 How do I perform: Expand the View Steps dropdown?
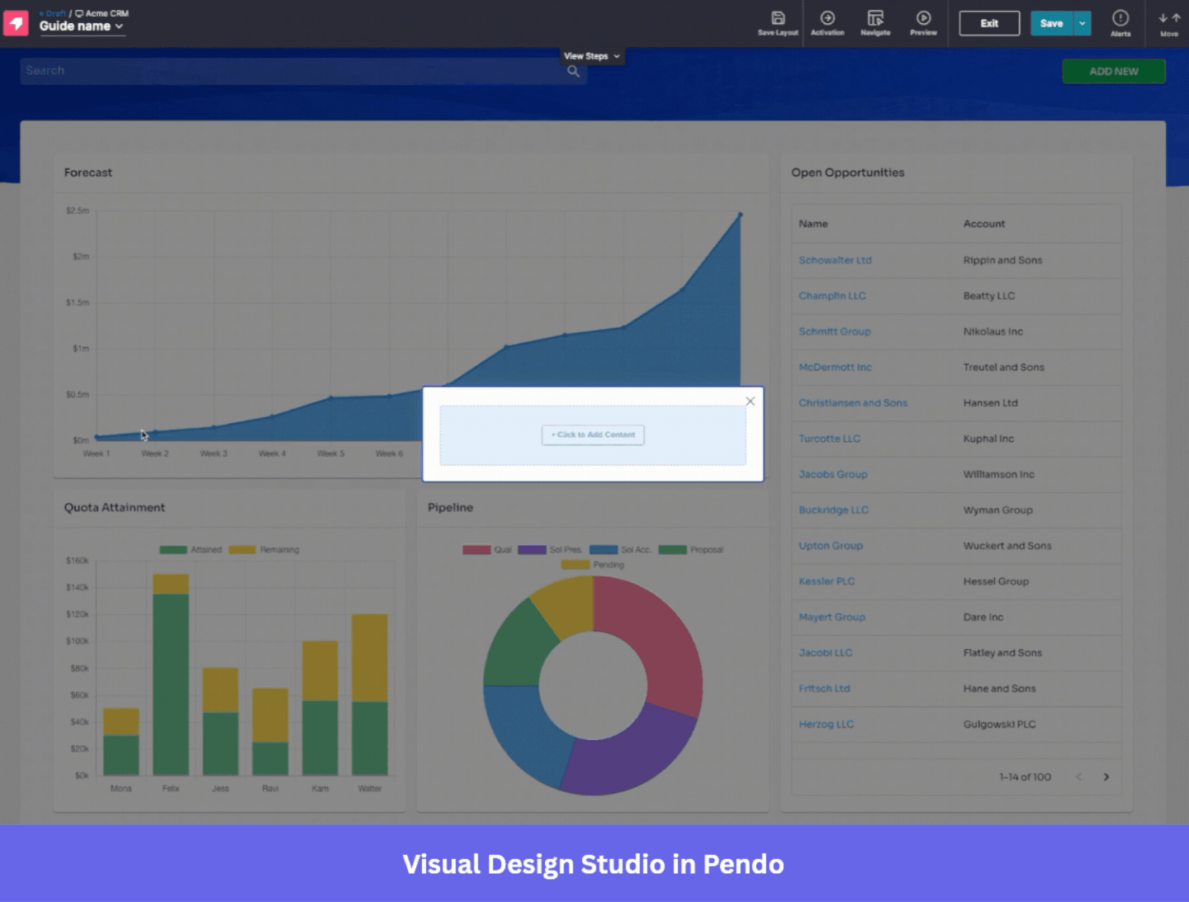592,56
